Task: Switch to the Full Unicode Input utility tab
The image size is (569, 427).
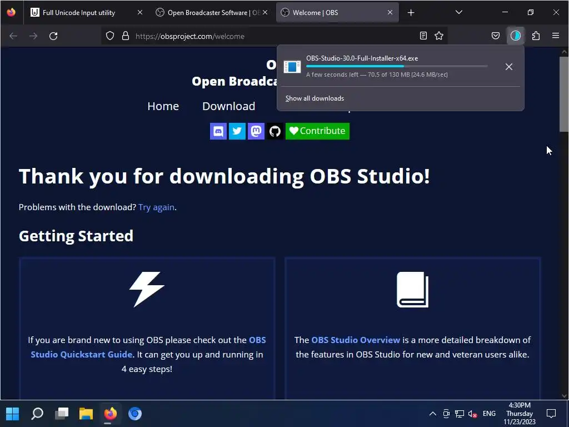Action: click(x=86, y=13)
